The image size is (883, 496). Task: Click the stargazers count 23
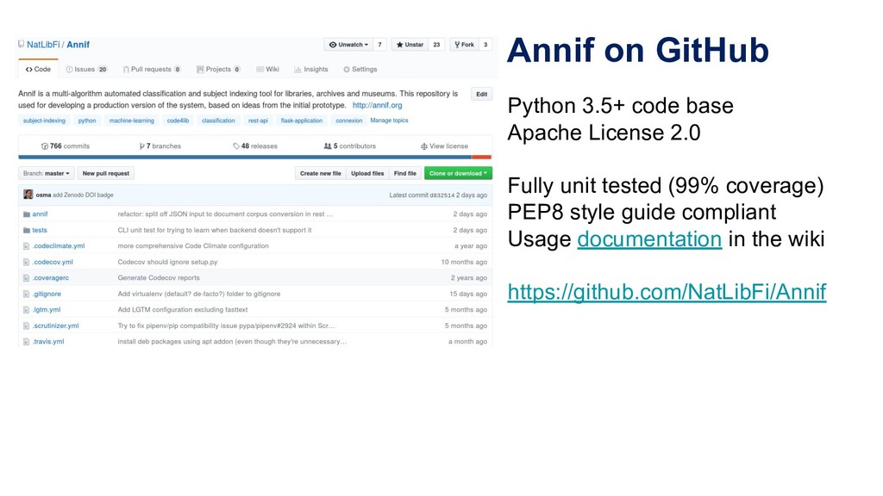pyautogui.click(x=436, y=45)
